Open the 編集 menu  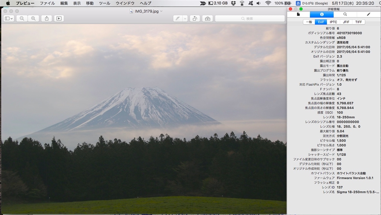64,3
